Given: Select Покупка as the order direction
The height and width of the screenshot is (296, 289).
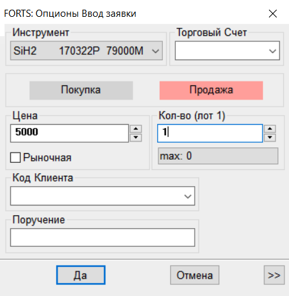Looking at the screenshot, I should click(81, 90).
